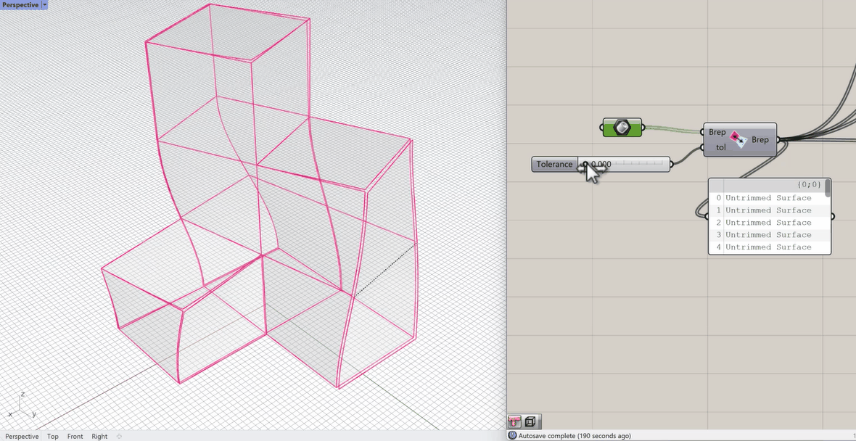The height and width of the screenshot is (441, 856).
Task: Switch to the Front viewport tab
Action: click(75, 436)
